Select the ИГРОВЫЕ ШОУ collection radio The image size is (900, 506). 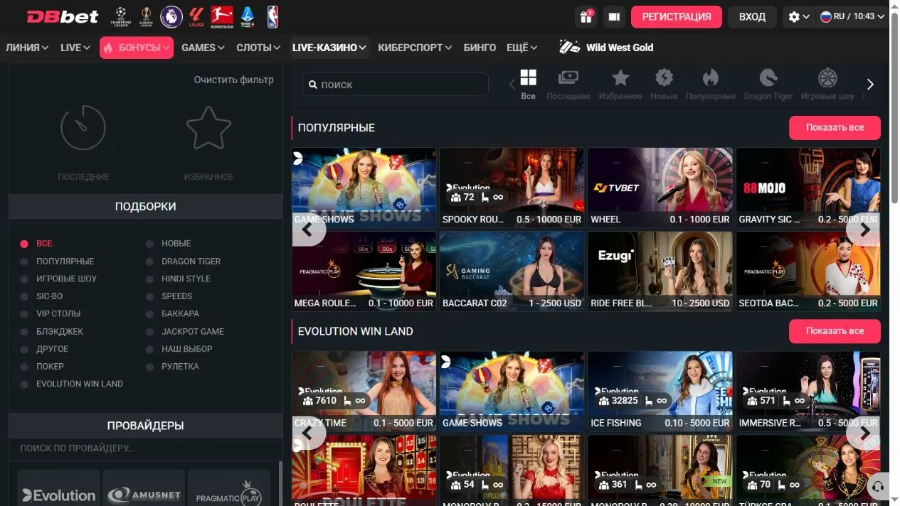coord(24,279)
